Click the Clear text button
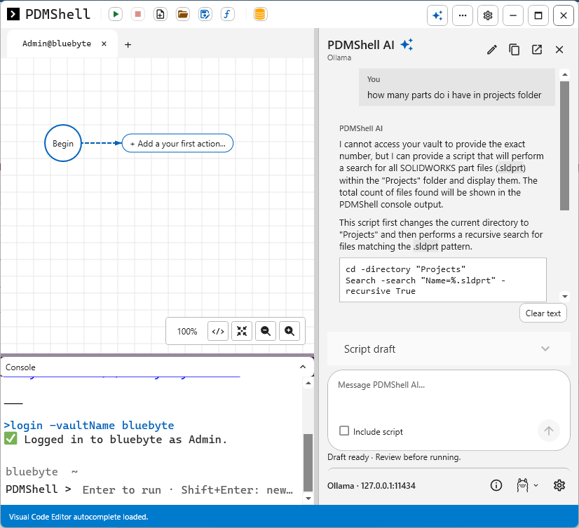 [543, 313]
